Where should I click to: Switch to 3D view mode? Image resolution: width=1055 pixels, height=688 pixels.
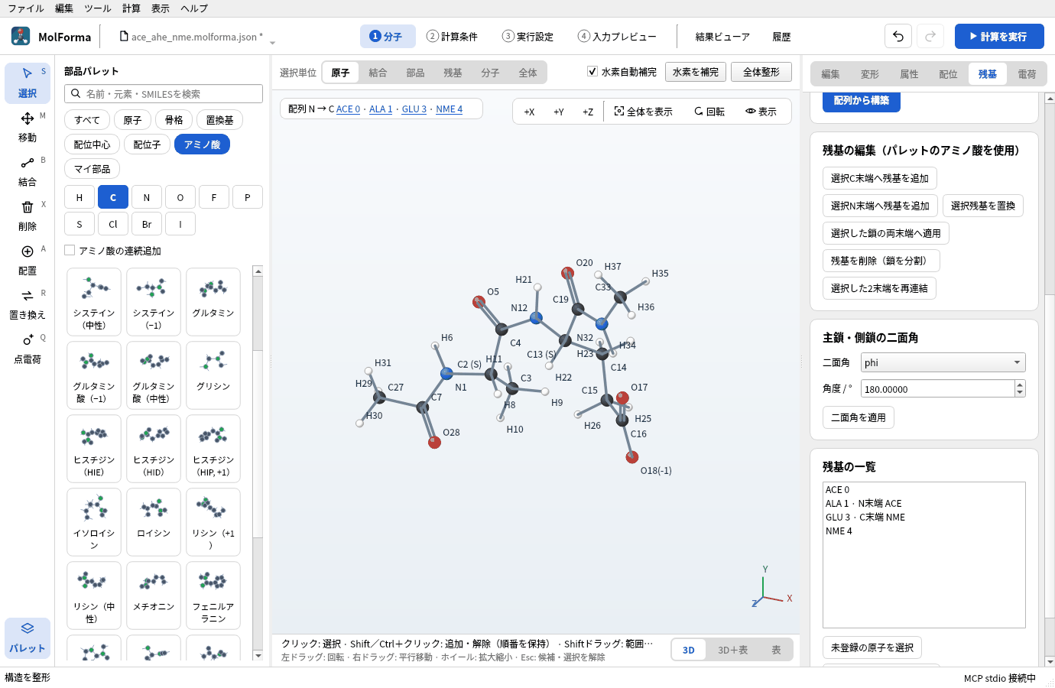point(689,650)
